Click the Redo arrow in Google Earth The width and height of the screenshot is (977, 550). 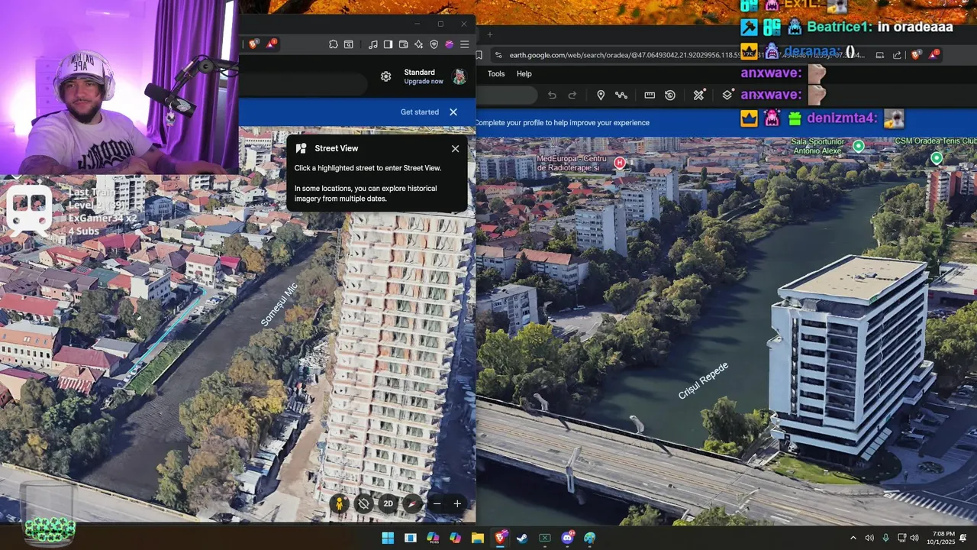point(572,95)
